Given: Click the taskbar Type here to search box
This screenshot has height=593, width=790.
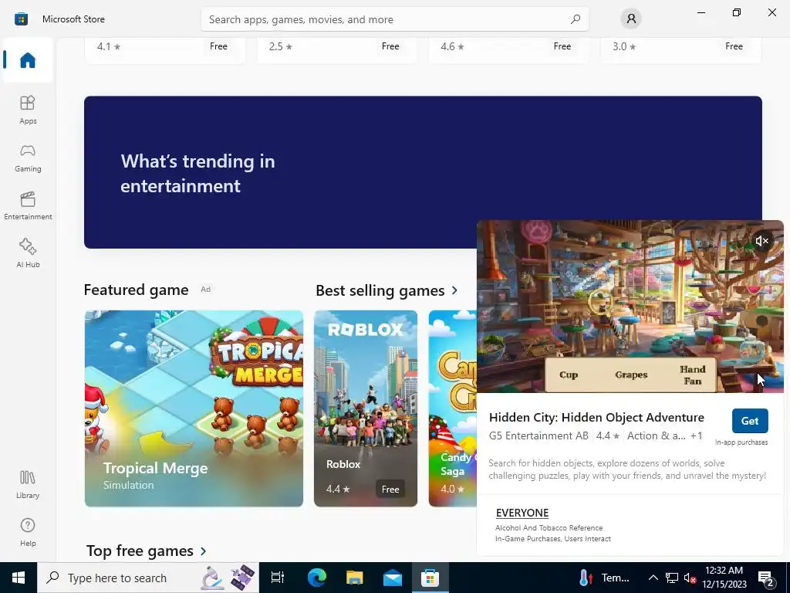Looking at the screenshot, I should [148, 578].
